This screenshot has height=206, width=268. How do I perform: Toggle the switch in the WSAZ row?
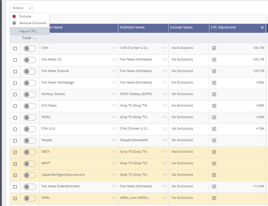30,117
